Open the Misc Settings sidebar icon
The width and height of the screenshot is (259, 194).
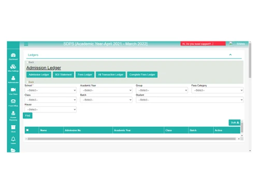[13, 68]
